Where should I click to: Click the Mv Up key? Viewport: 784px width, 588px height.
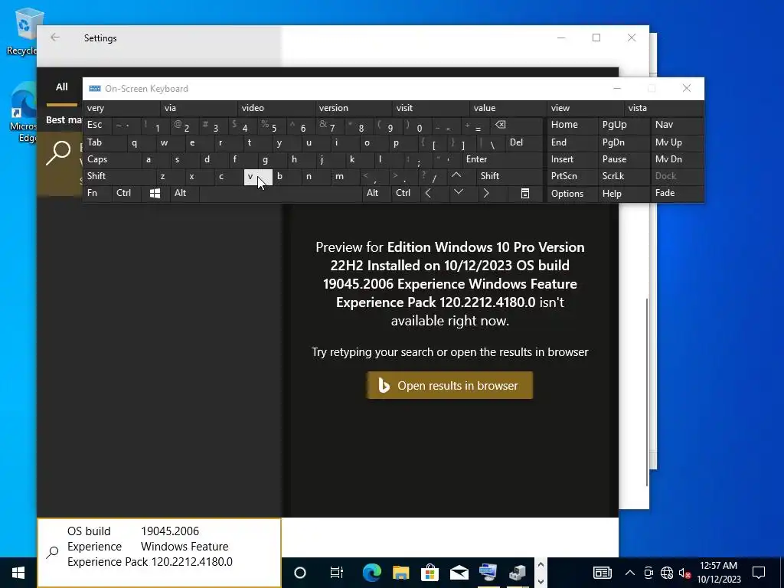point(677,142)
